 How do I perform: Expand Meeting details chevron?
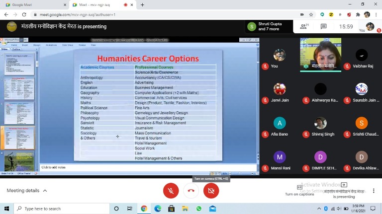tap(45, 191)
